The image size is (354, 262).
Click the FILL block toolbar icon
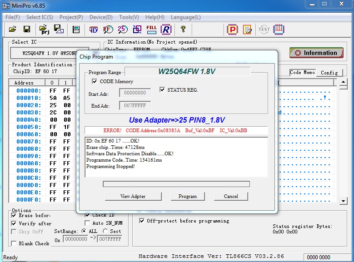(x=151, y=30)
